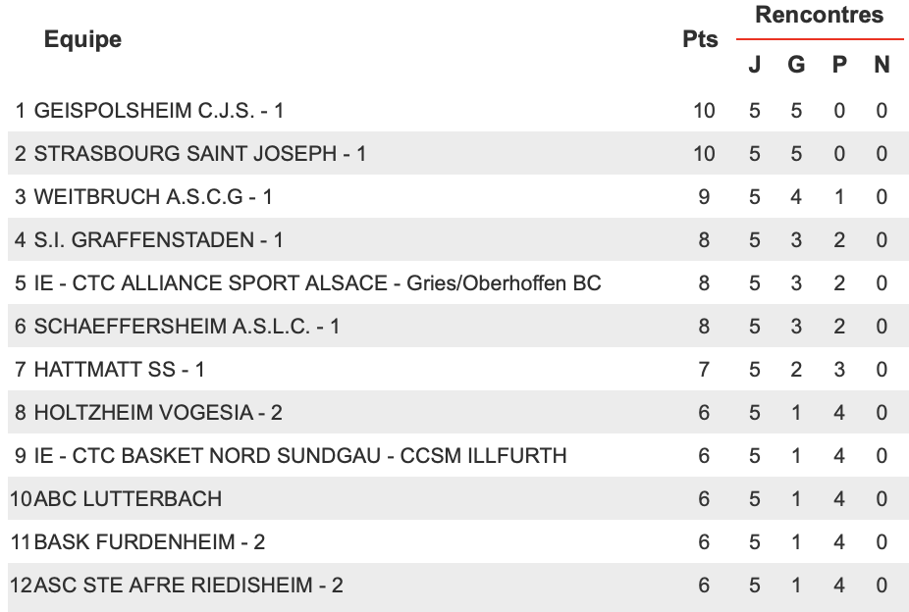Click the P losses column header
909x612 pixels.
[839, 65]
